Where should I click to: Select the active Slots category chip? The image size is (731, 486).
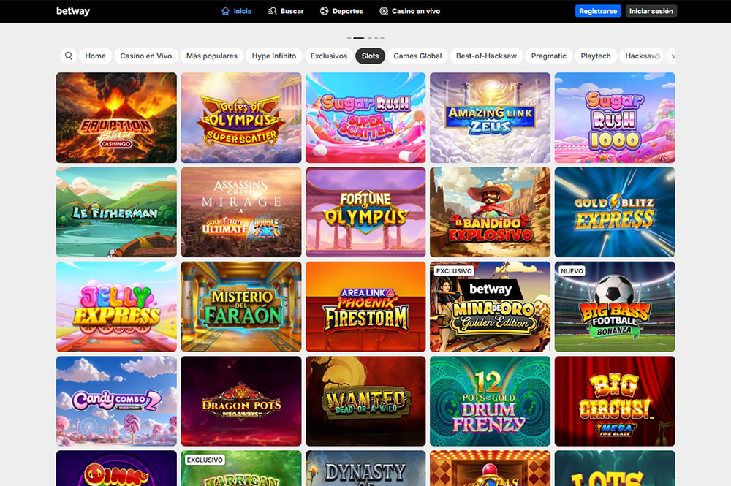370,56
